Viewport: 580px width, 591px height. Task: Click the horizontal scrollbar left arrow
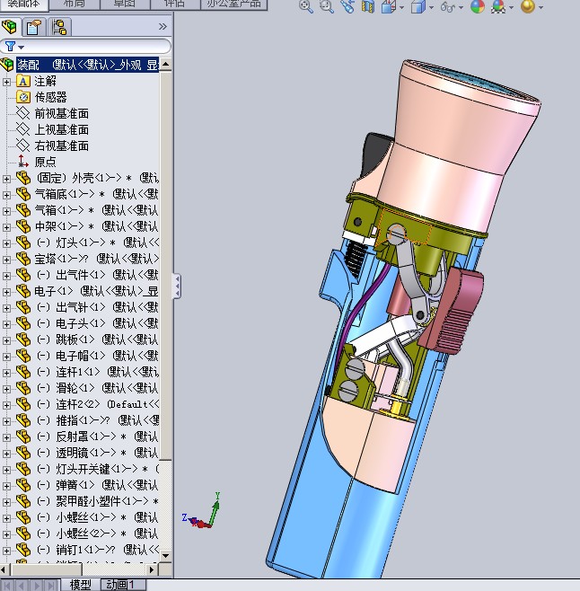click(4, 569)
